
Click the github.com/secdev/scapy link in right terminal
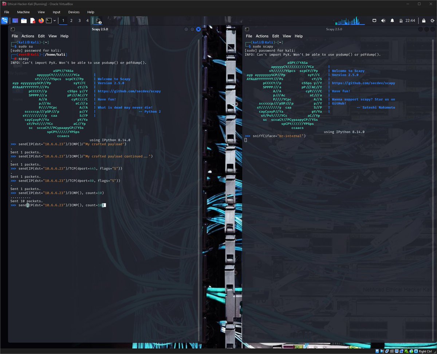click(363, 83)
